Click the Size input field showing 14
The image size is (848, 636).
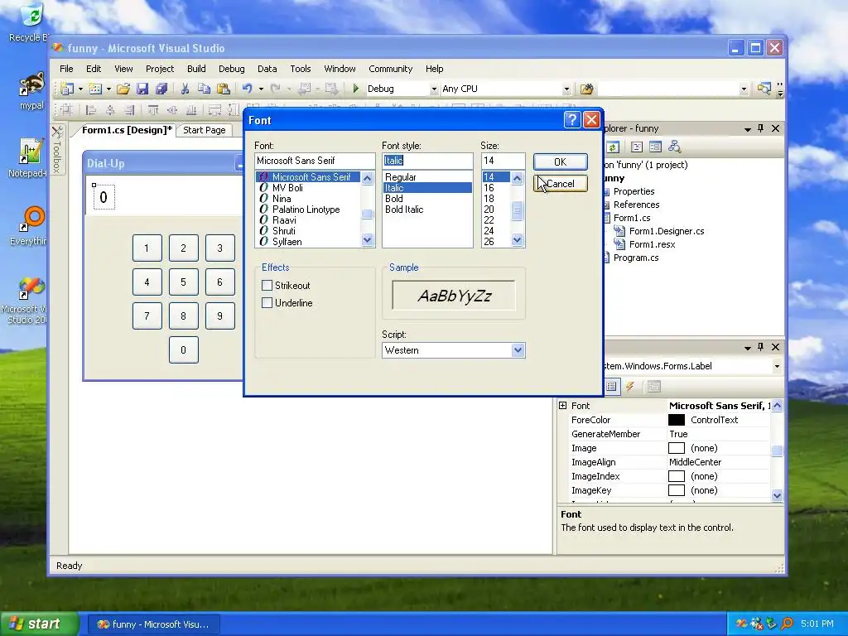point(503,161)
